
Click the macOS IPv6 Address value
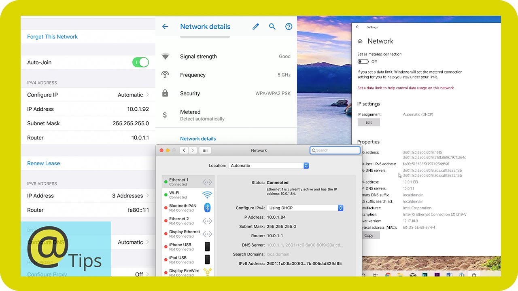[304, 264]
